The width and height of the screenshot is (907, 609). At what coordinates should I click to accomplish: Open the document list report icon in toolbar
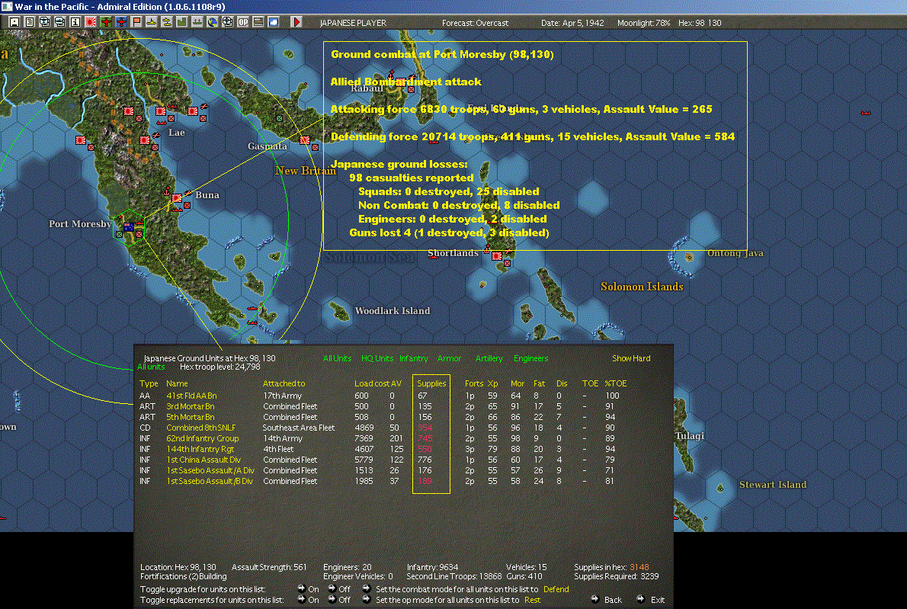tap(30, 22)
